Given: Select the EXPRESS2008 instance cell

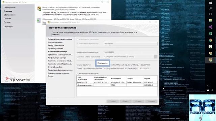Looking at the screenshot, I should point(85,82).
